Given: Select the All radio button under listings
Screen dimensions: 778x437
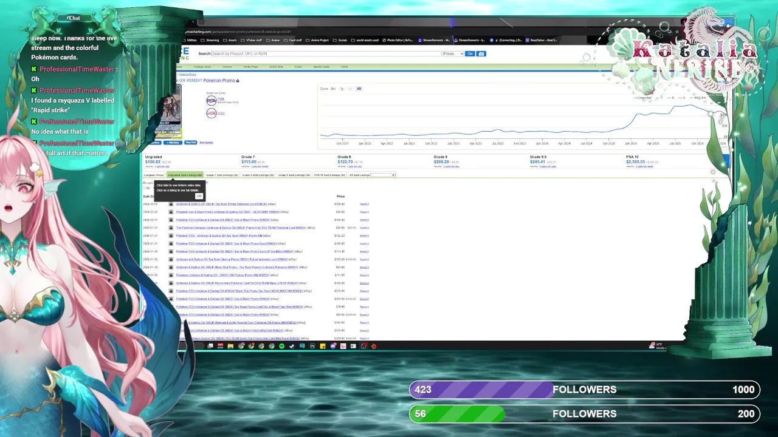Looking at the screenshot, I should pos(144,188).
